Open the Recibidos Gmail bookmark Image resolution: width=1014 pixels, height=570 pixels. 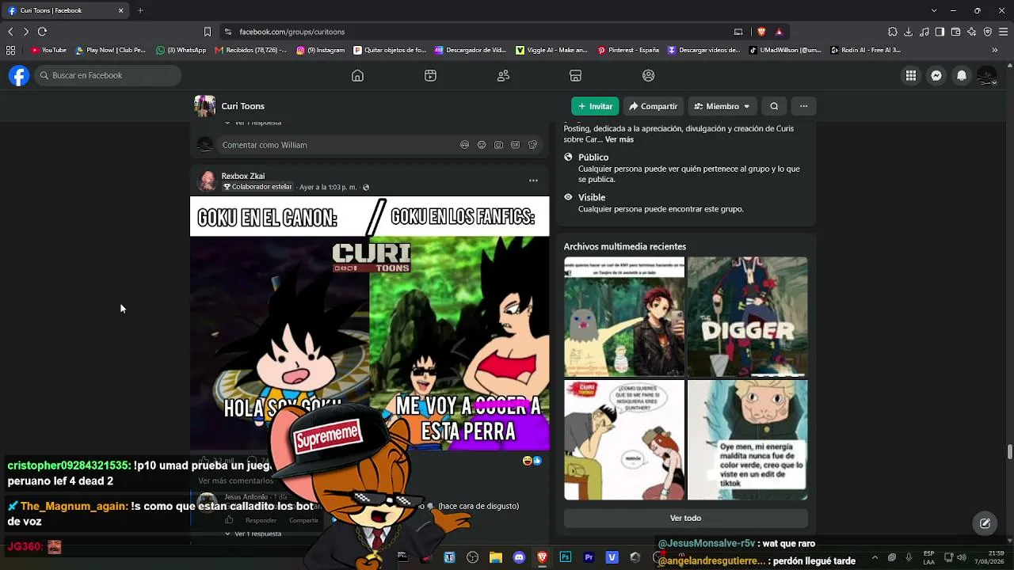[x=250, y=50]
